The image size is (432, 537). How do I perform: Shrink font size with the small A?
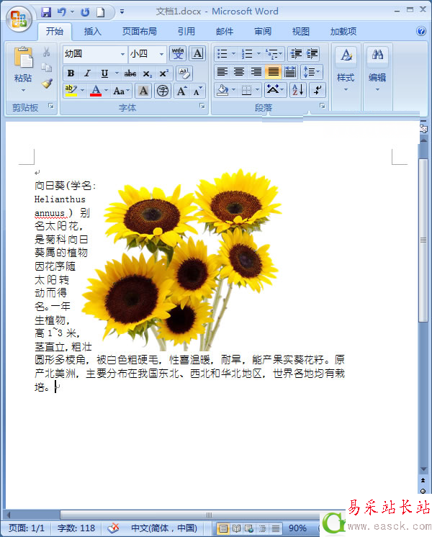[197, 91]
